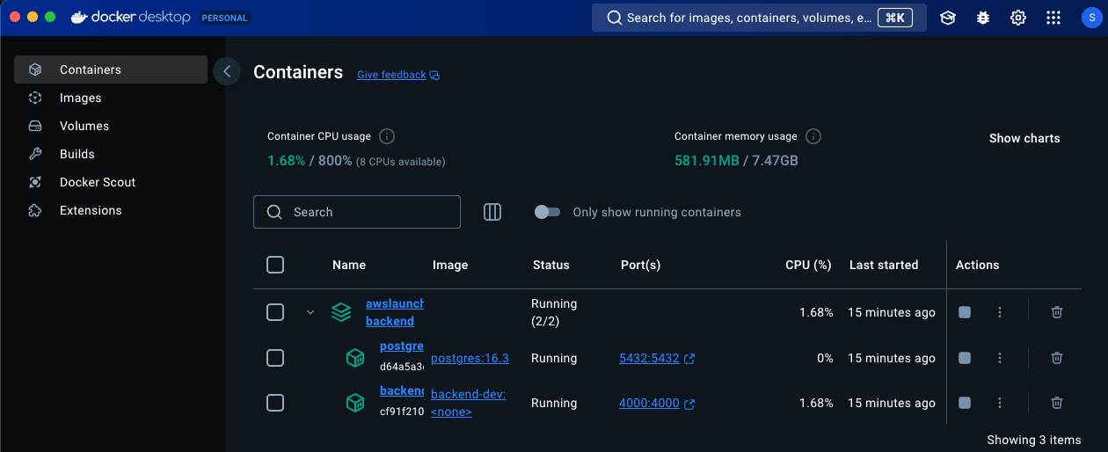Viewport: 1108px width, 452px height.
Task: Focus the containers Search field
Action: pos(357,212)
